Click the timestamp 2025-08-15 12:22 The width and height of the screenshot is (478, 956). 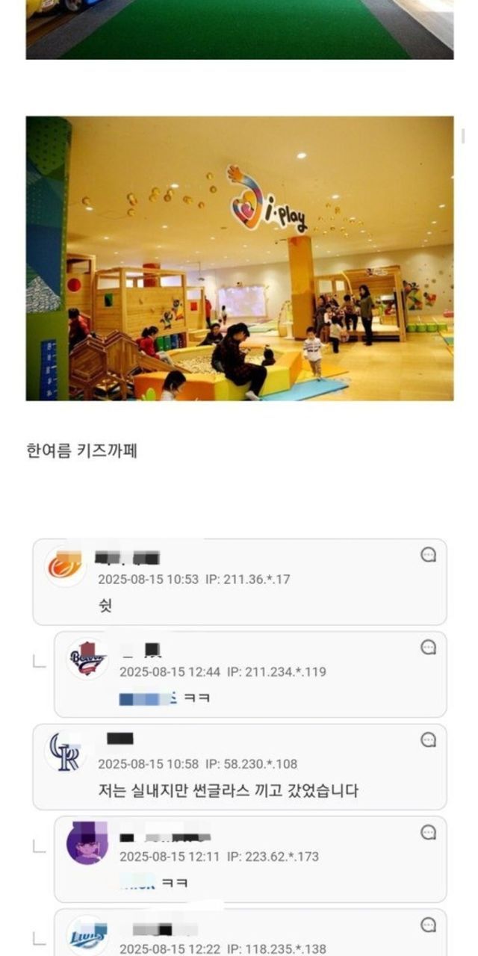pos(170,949)
